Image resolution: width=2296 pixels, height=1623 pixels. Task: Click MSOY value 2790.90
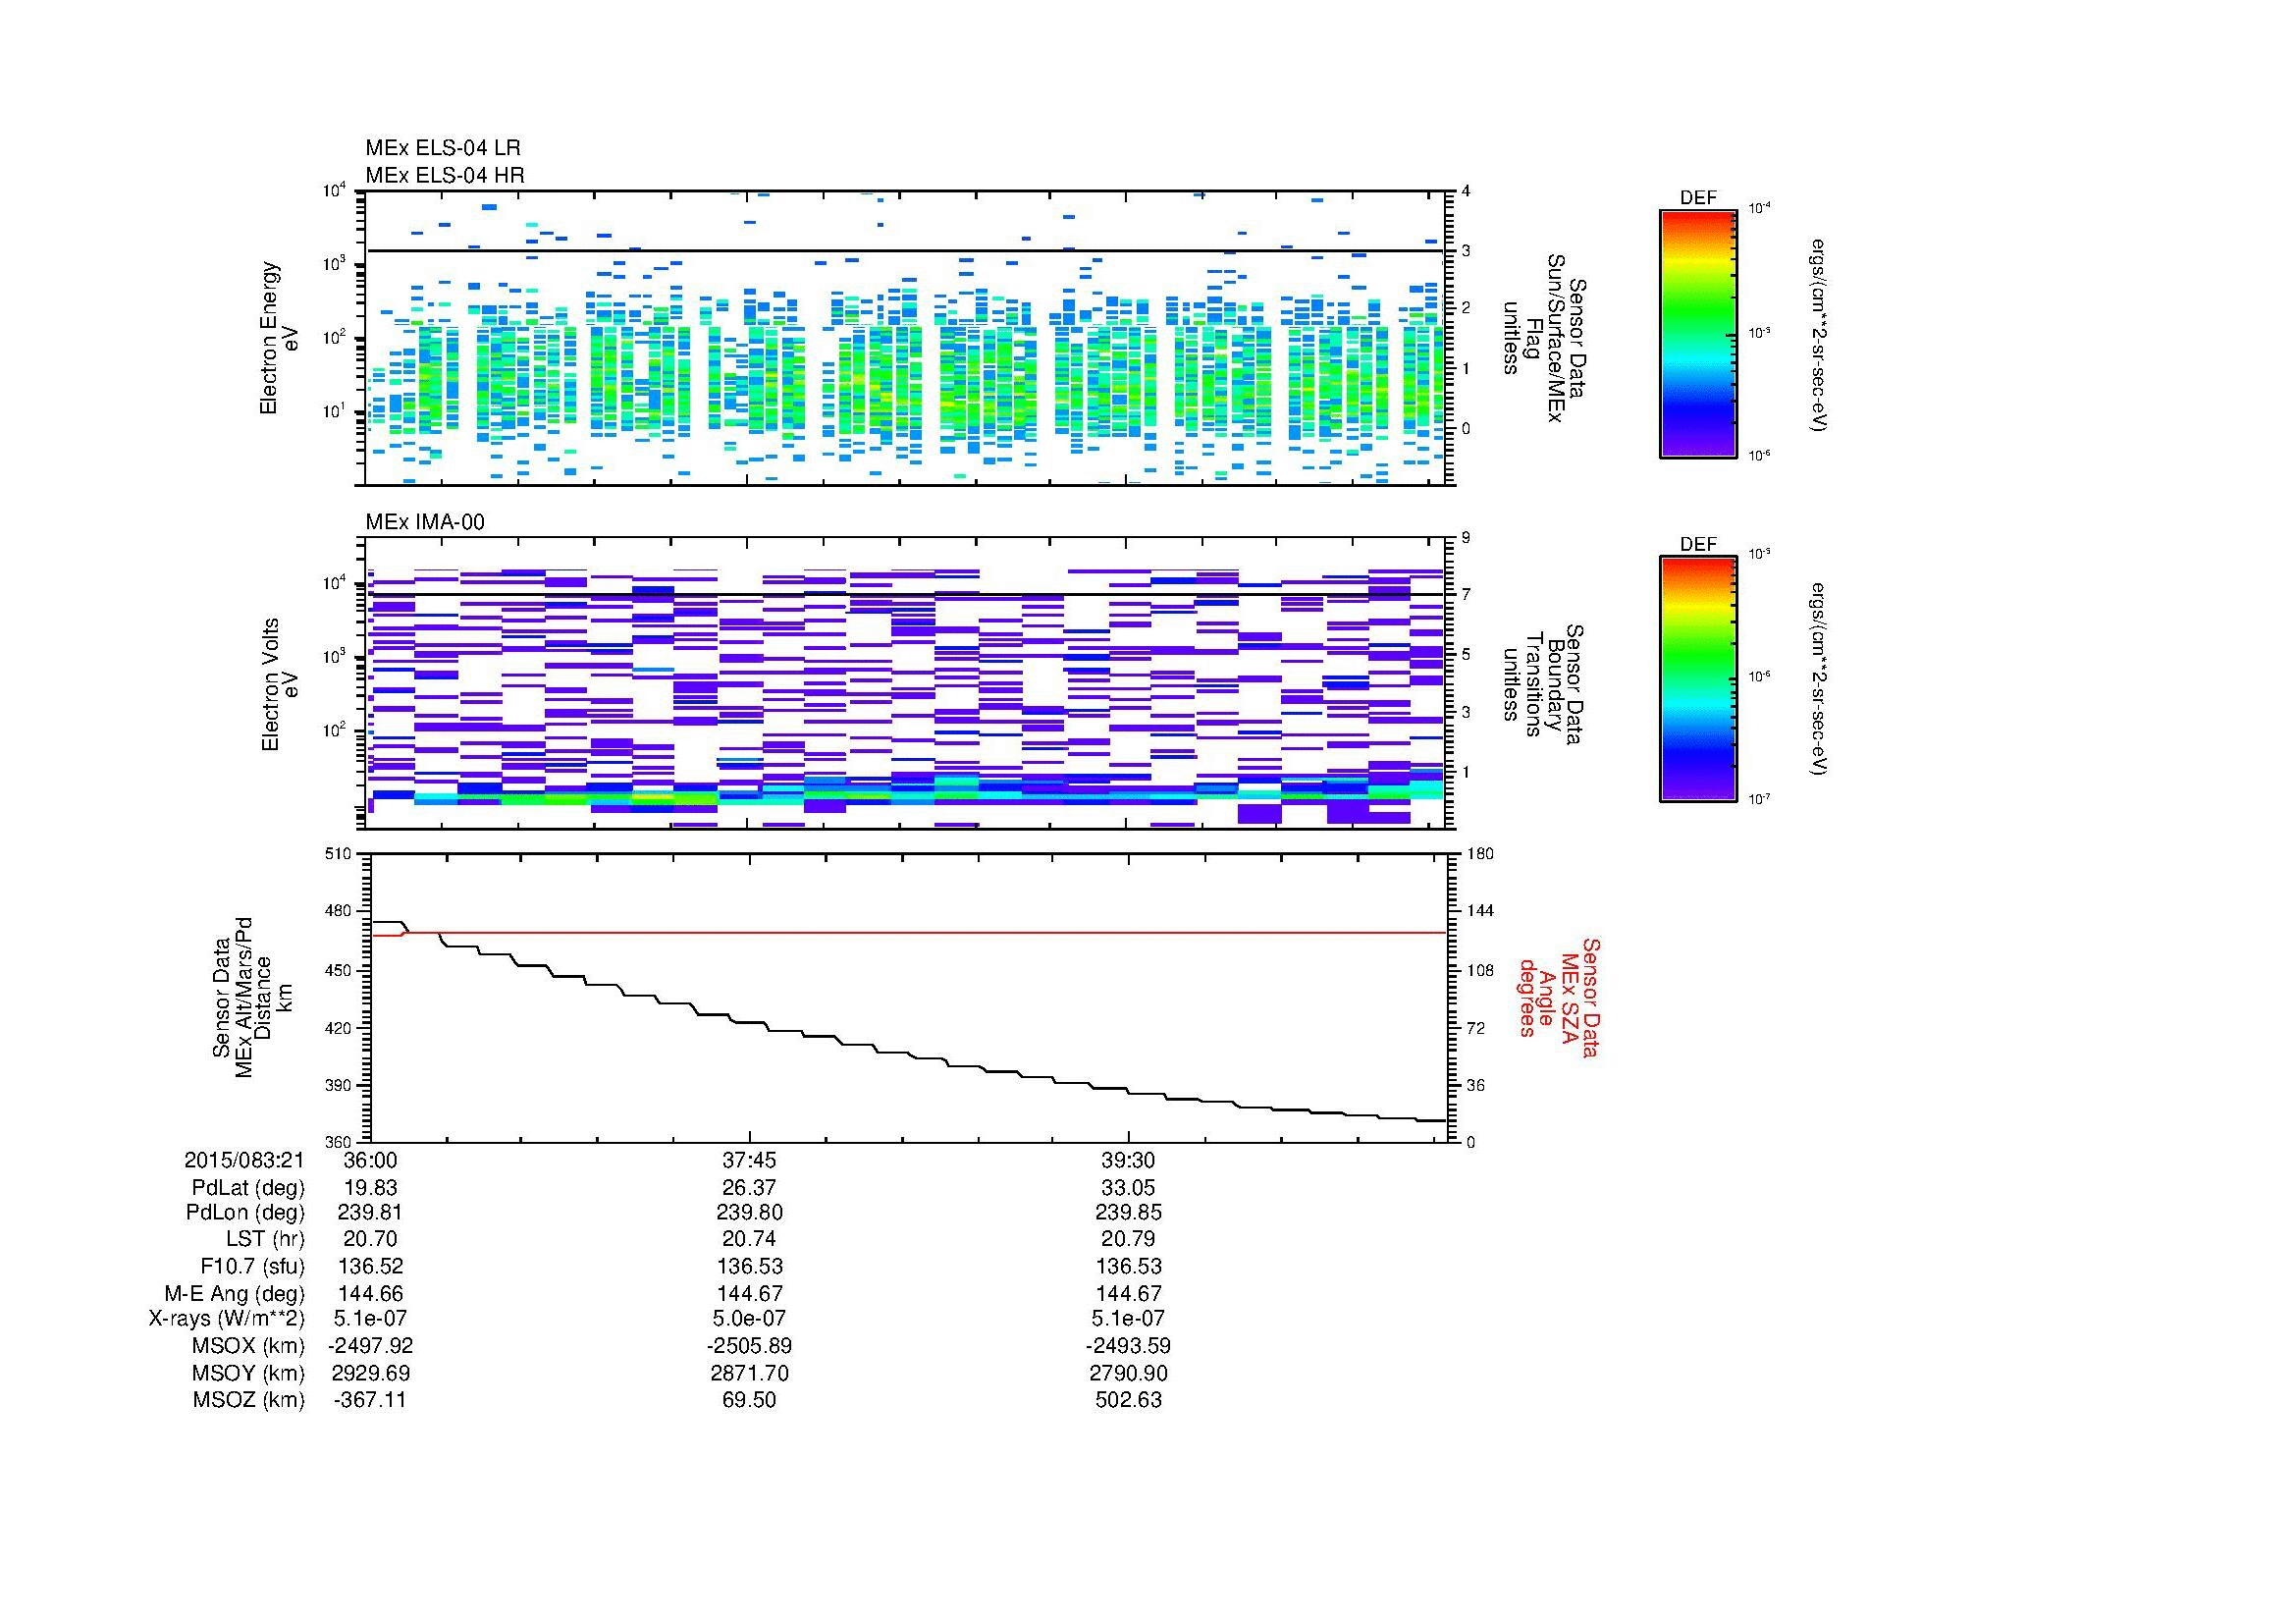(1128, 1373)
